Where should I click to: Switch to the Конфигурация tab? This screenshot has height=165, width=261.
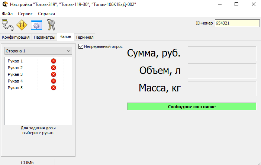[16, 37]
